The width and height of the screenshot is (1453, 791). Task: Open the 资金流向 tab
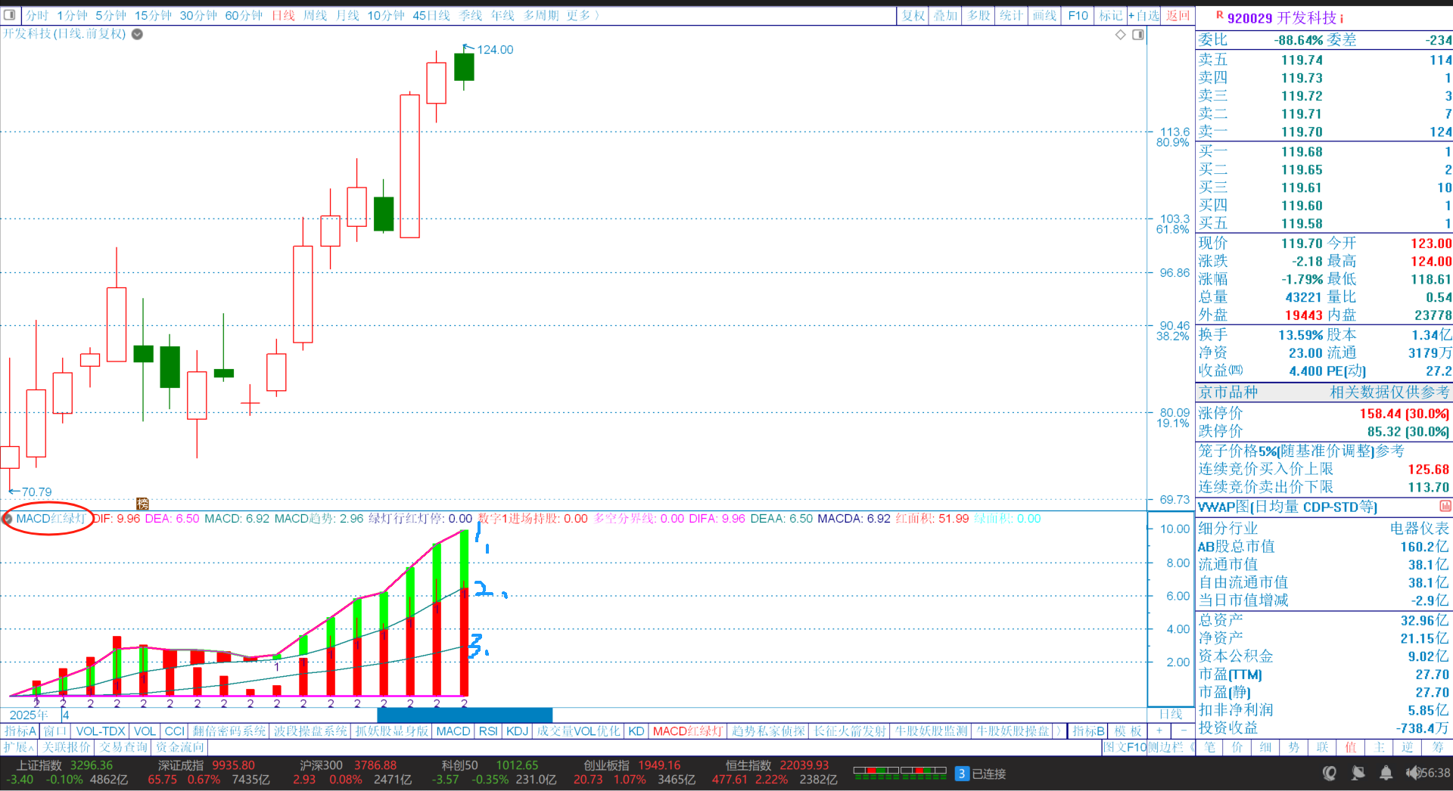coord(180,747)
